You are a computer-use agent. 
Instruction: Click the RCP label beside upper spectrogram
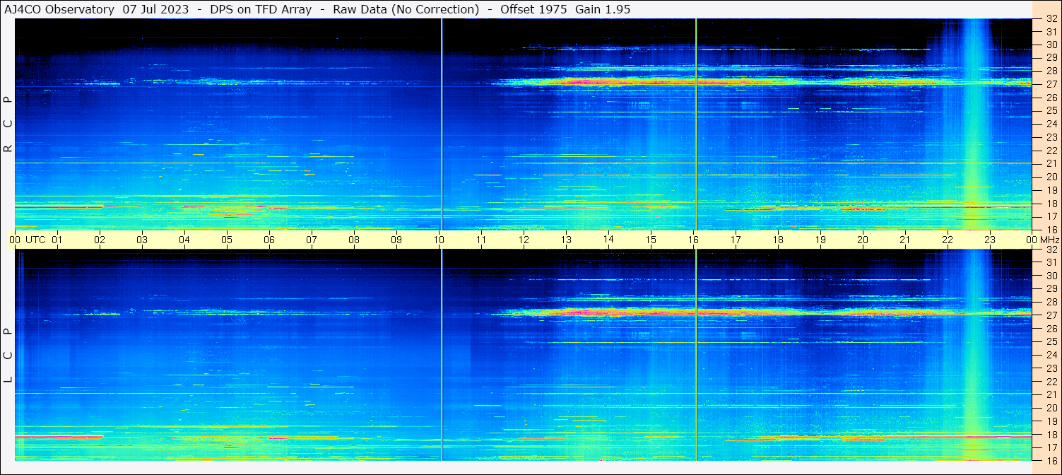(x=8, y=124)
